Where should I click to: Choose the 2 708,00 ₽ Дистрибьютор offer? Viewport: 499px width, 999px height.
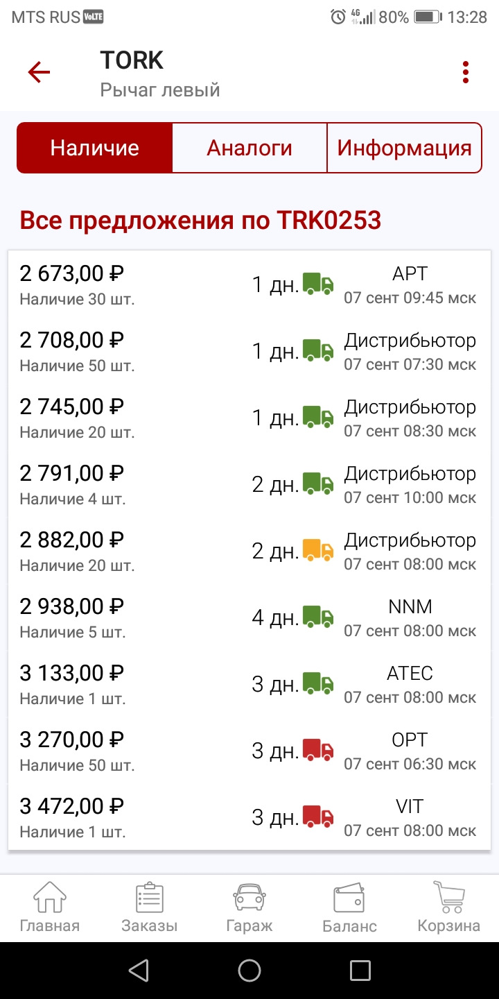coord(249,352)
